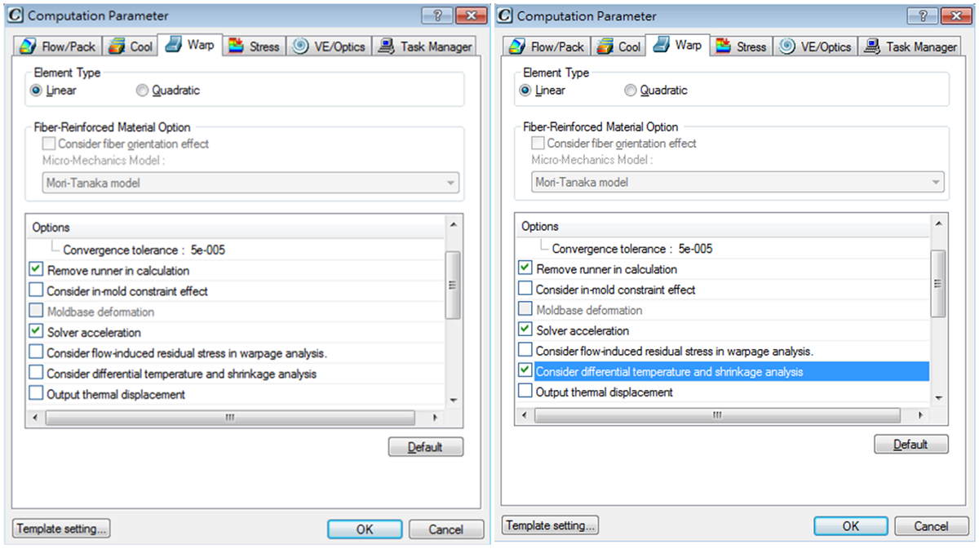Toggle Moldbase deformation checkbox in left window
The image size is (979, 549).
coord(36,310)
